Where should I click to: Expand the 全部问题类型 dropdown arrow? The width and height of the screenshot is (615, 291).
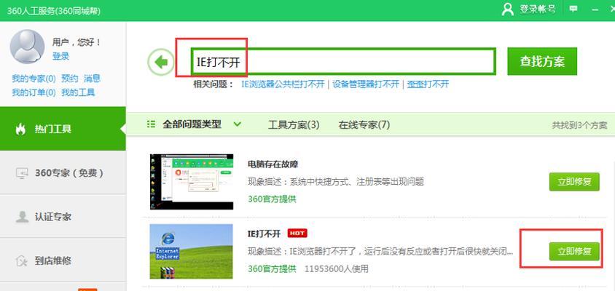pos(237,124)
